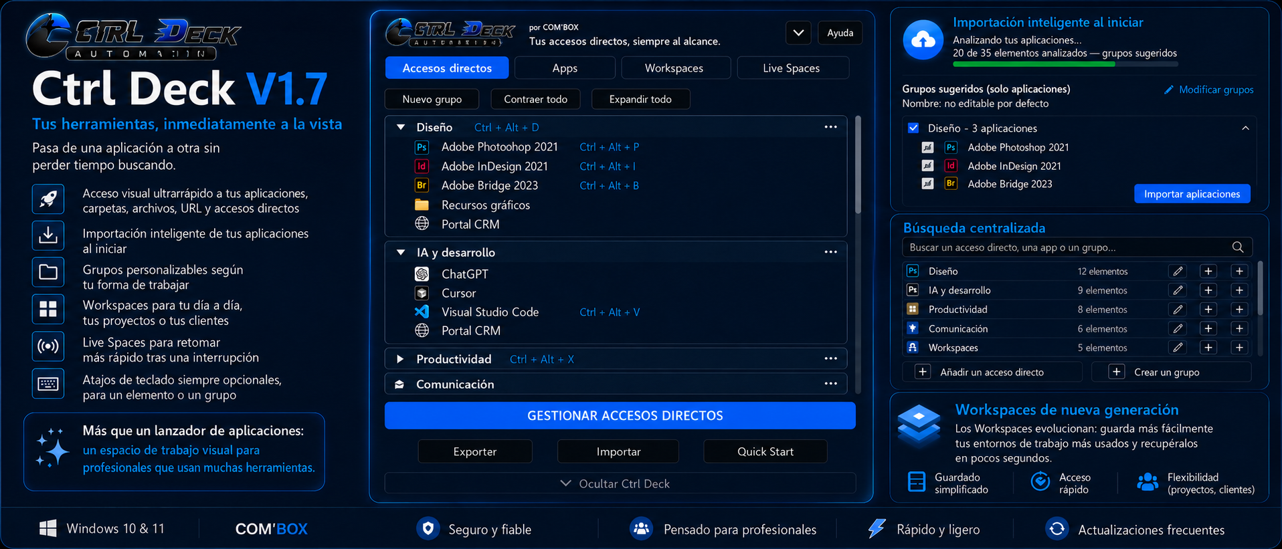The height and width of the screenshot is (549, 1282).
Task: Expand the Productividad group
Action: (400, 359)
